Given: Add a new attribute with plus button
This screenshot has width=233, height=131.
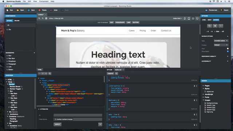Looking at the screenshot, I should tap(100, 124).
